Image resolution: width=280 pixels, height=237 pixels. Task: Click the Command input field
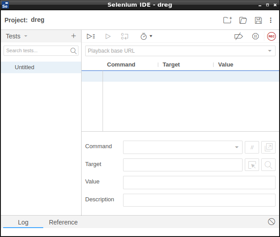tap(182, 147)
